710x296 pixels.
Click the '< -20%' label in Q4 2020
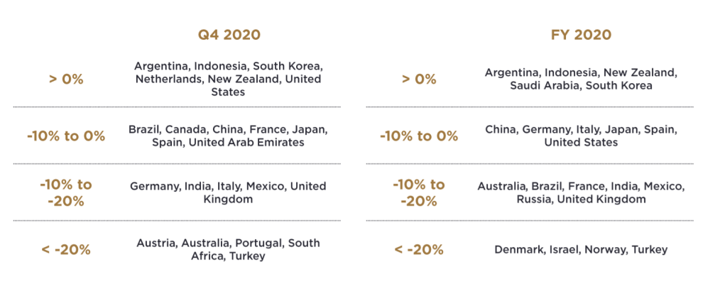(65, 249)
